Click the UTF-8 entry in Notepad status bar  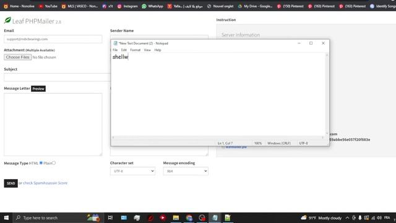[x=303, y=143]
